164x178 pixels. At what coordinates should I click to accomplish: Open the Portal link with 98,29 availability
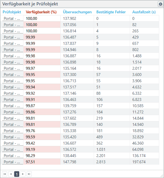click(12, 156)
